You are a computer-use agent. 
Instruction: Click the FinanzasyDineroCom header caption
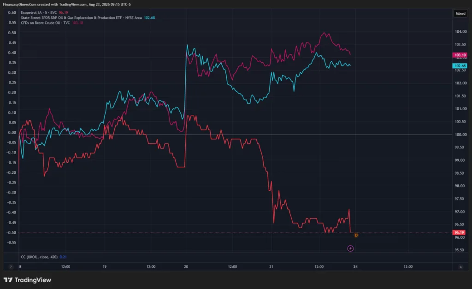[x=67, y=4]
